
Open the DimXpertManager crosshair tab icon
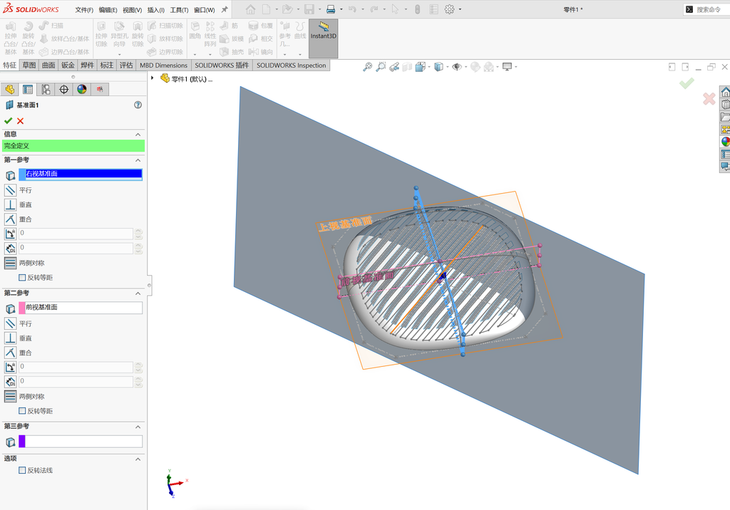pyautogui.click(x=63, y=89)
